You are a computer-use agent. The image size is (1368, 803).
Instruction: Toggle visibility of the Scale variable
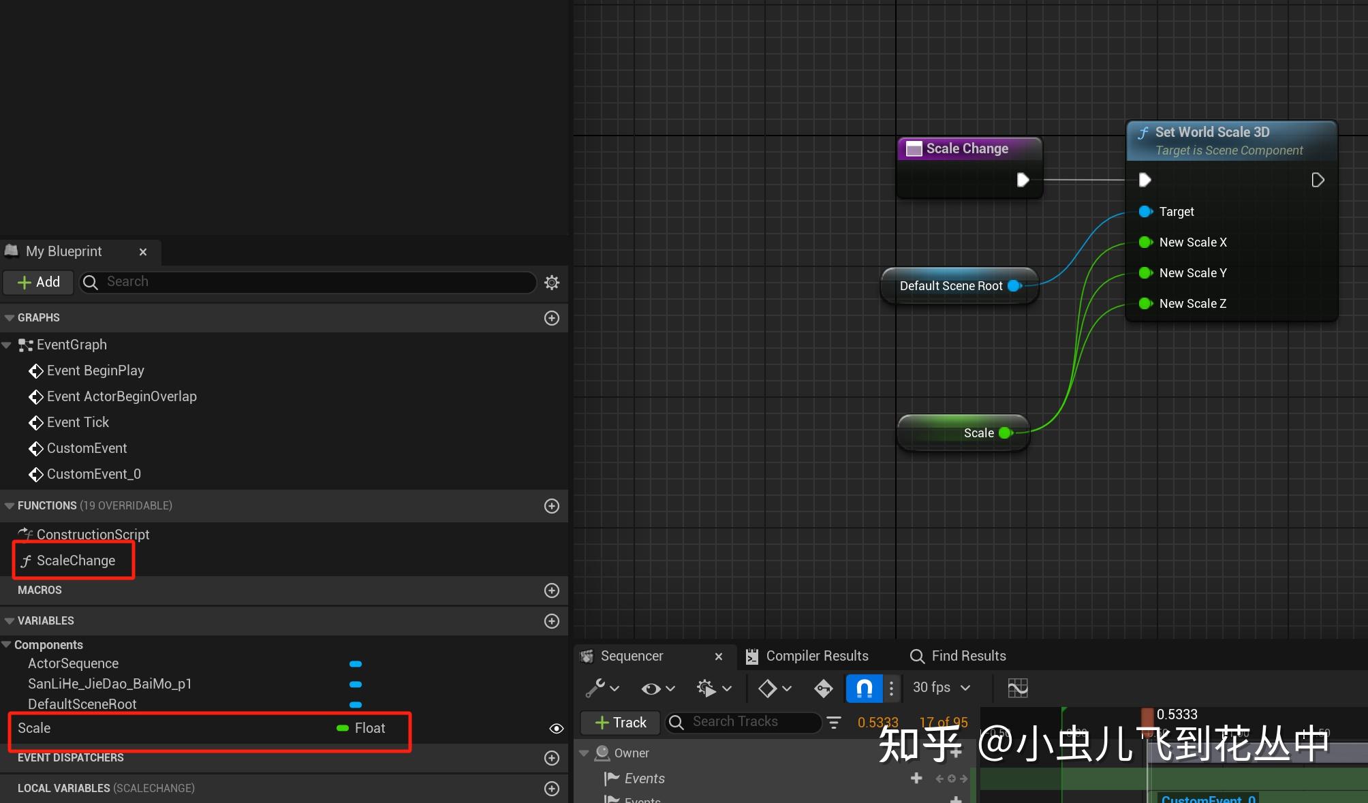(556, 728)
